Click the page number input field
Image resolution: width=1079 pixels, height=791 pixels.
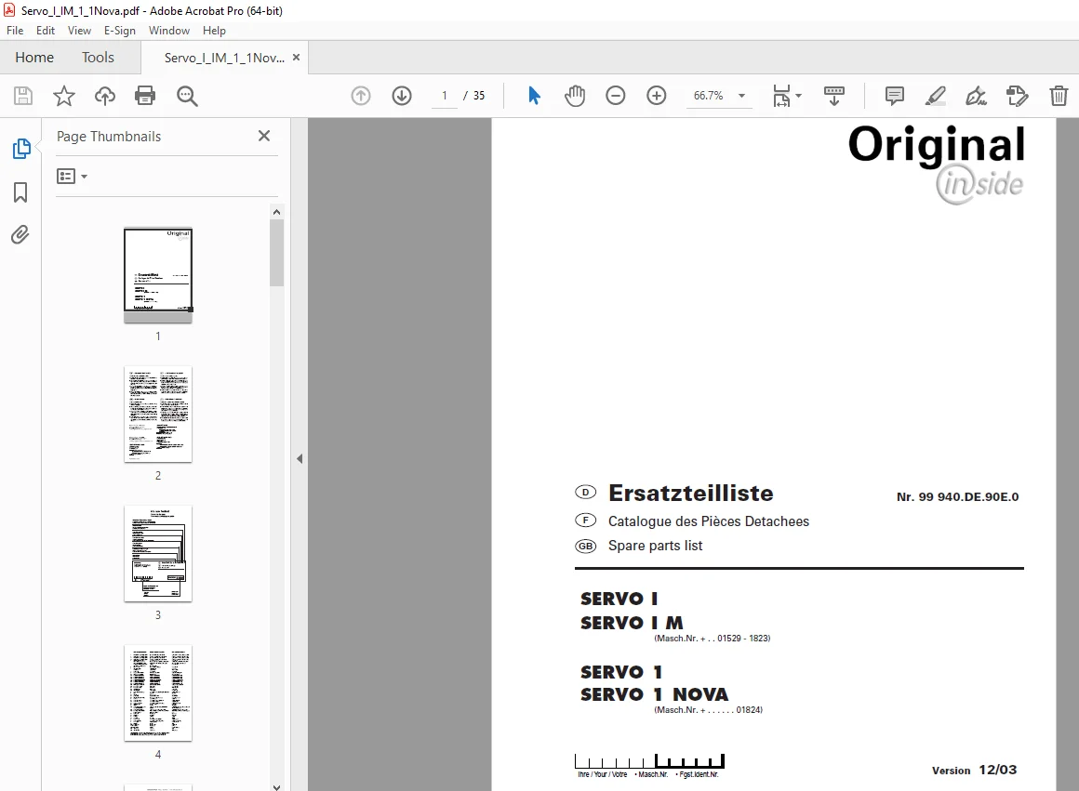(445, 96)
